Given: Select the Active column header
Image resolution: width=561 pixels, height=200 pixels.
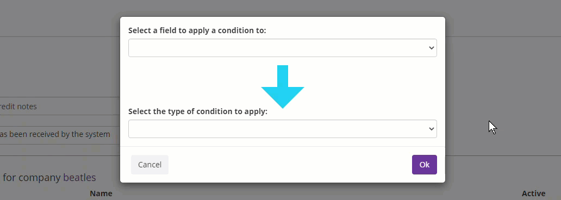Looking at the screenshot, I should (x=533, y=193).
